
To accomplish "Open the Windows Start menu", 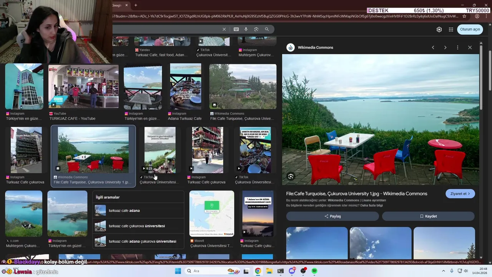I will point(178,271).
